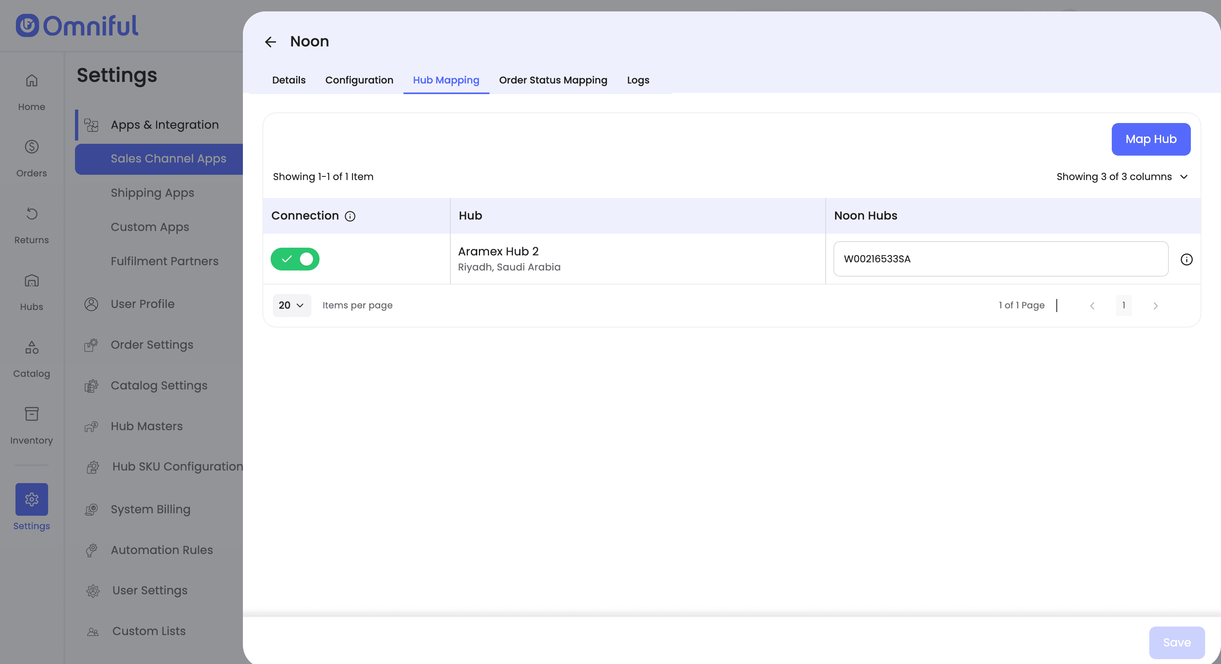The image size is (1221, 664).
Task: Open the User Settings link
Action: pos(150,591)
